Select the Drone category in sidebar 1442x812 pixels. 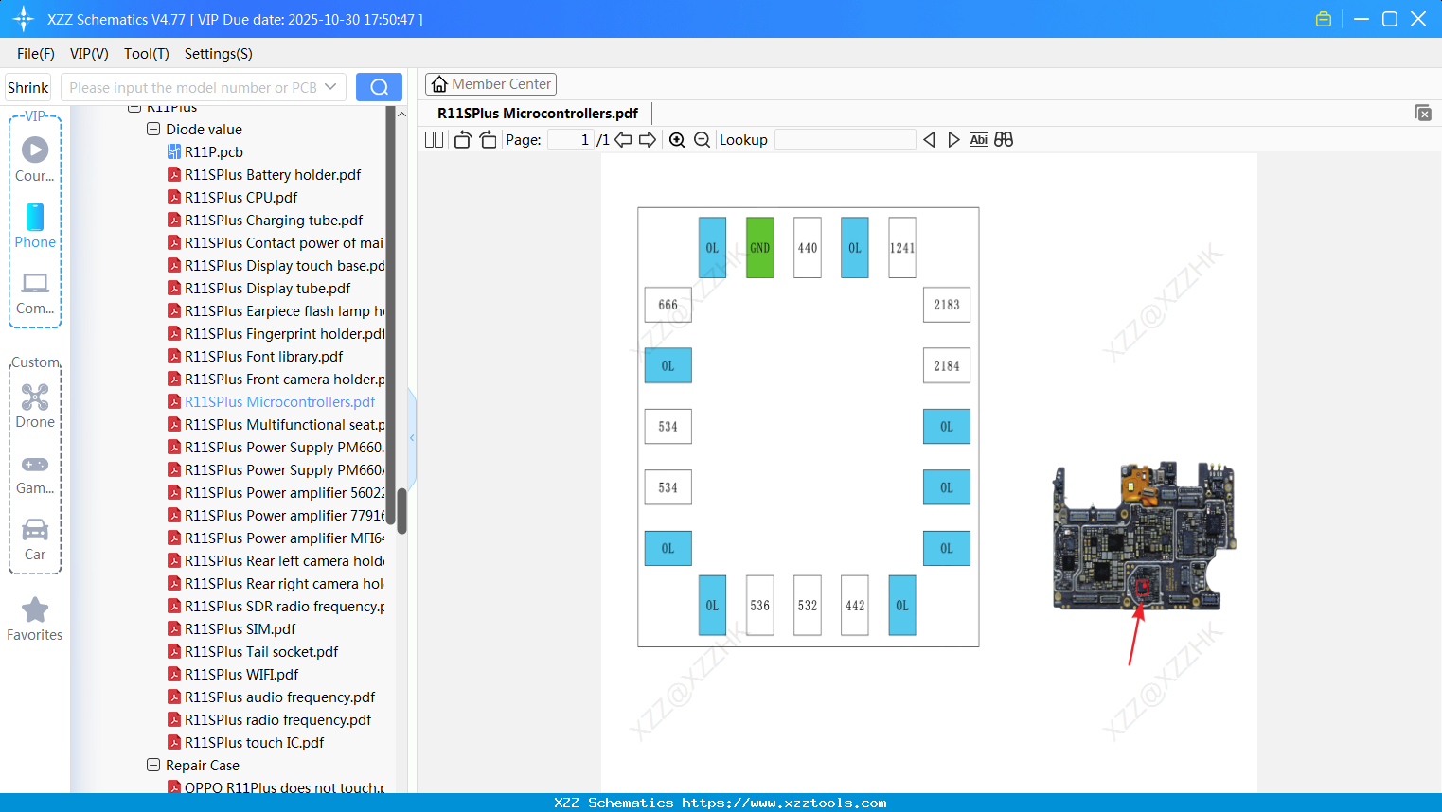[x=34, y=404]
